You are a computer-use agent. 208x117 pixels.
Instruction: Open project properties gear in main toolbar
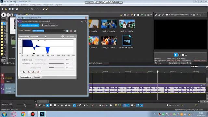[17, 9]
